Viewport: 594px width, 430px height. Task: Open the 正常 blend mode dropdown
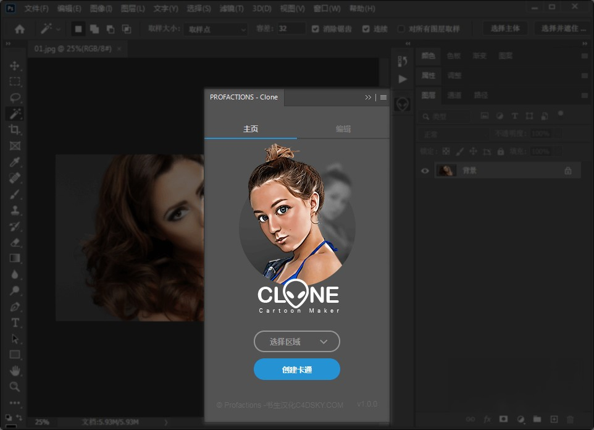click(x=453, y=134)
